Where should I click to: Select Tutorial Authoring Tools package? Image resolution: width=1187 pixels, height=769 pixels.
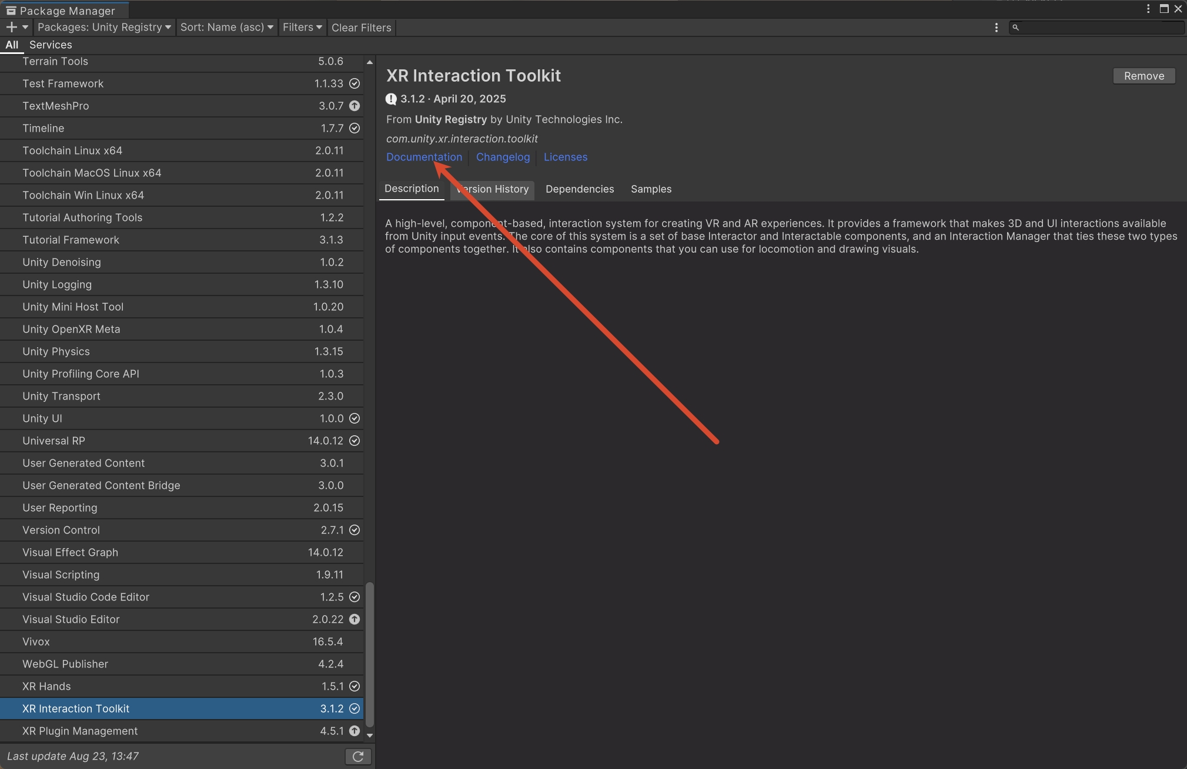(182, 217)
